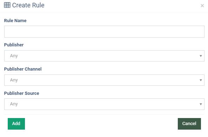Image resolution: width=208 pixels, height=137 pixels.
Task: Click the Rule Name label
Action: click(15, 21)
